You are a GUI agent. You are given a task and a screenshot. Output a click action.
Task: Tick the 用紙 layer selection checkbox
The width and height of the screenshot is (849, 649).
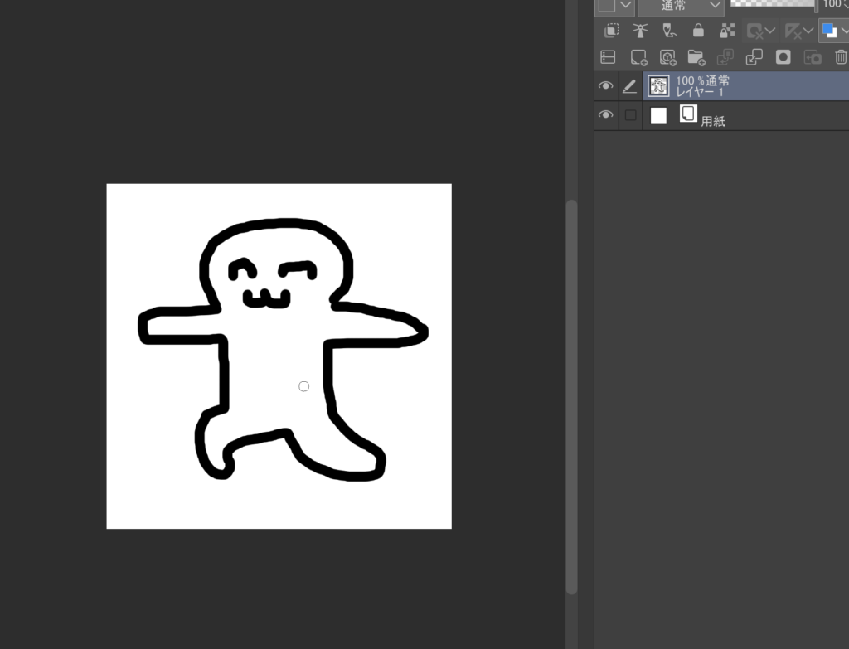click(630, 114)
